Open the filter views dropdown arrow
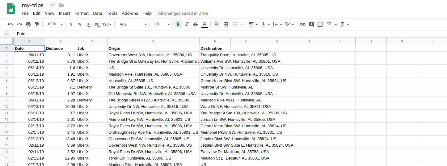 coord(336,25)
